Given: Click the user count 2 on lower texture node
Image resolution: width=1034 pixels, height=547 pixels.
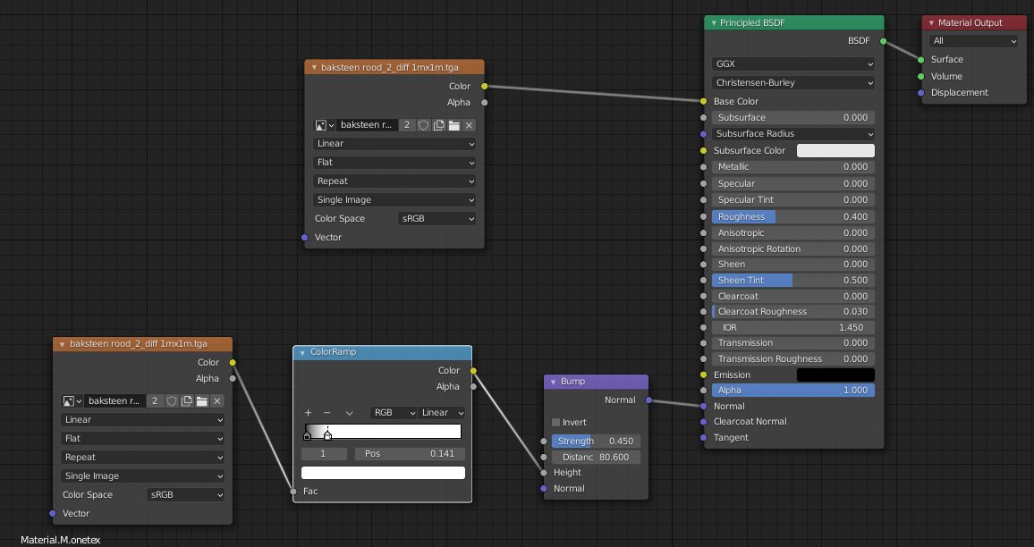Looking at the screenshot, I should pos(155,400).
